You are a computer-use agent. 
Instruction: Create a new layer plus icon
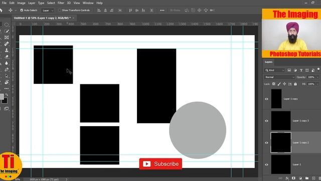coord(313,178)
